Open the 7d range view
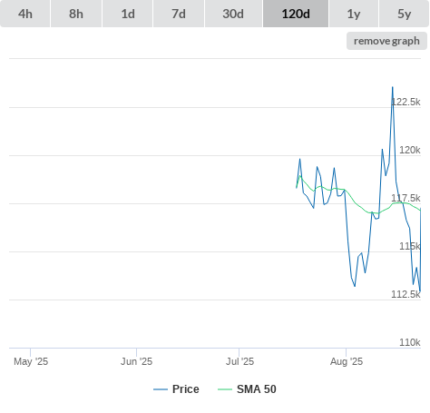Image resolution: width=430 pixels, height=413 pixels. click(179, 14)
